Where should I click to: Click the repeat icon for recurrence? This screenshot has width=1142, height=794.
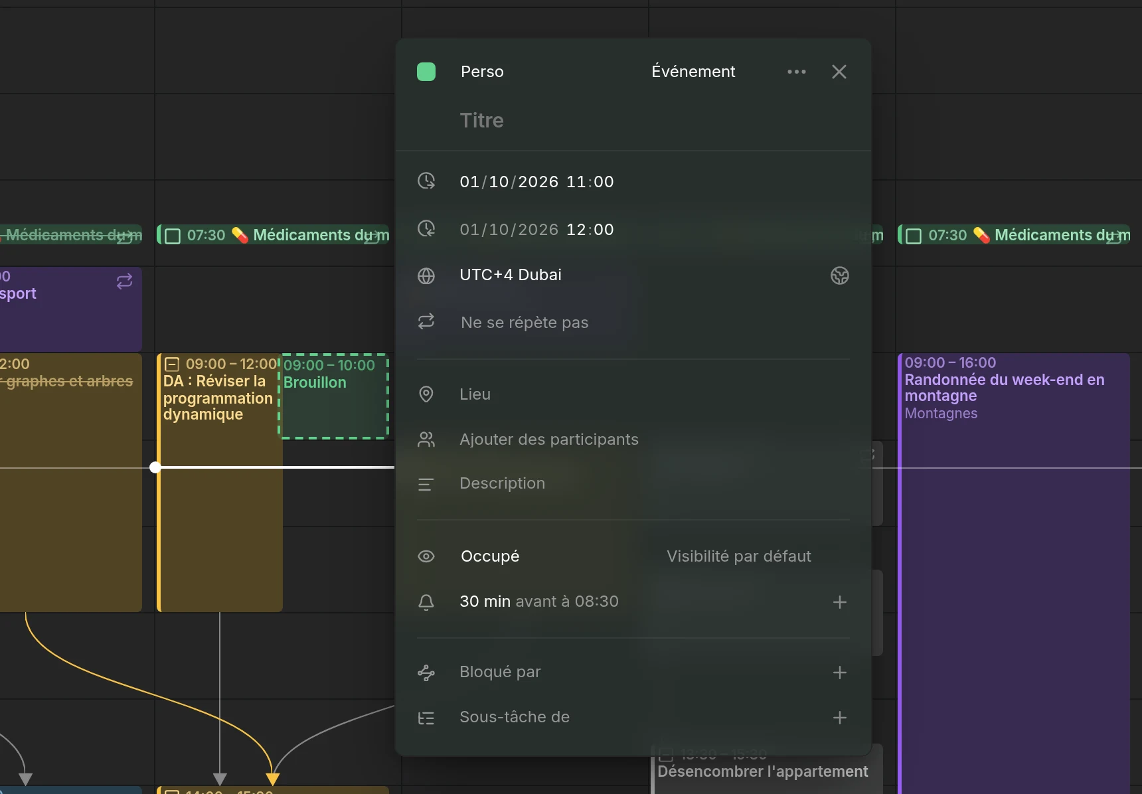pyautogui.click(x=426, y=322)
